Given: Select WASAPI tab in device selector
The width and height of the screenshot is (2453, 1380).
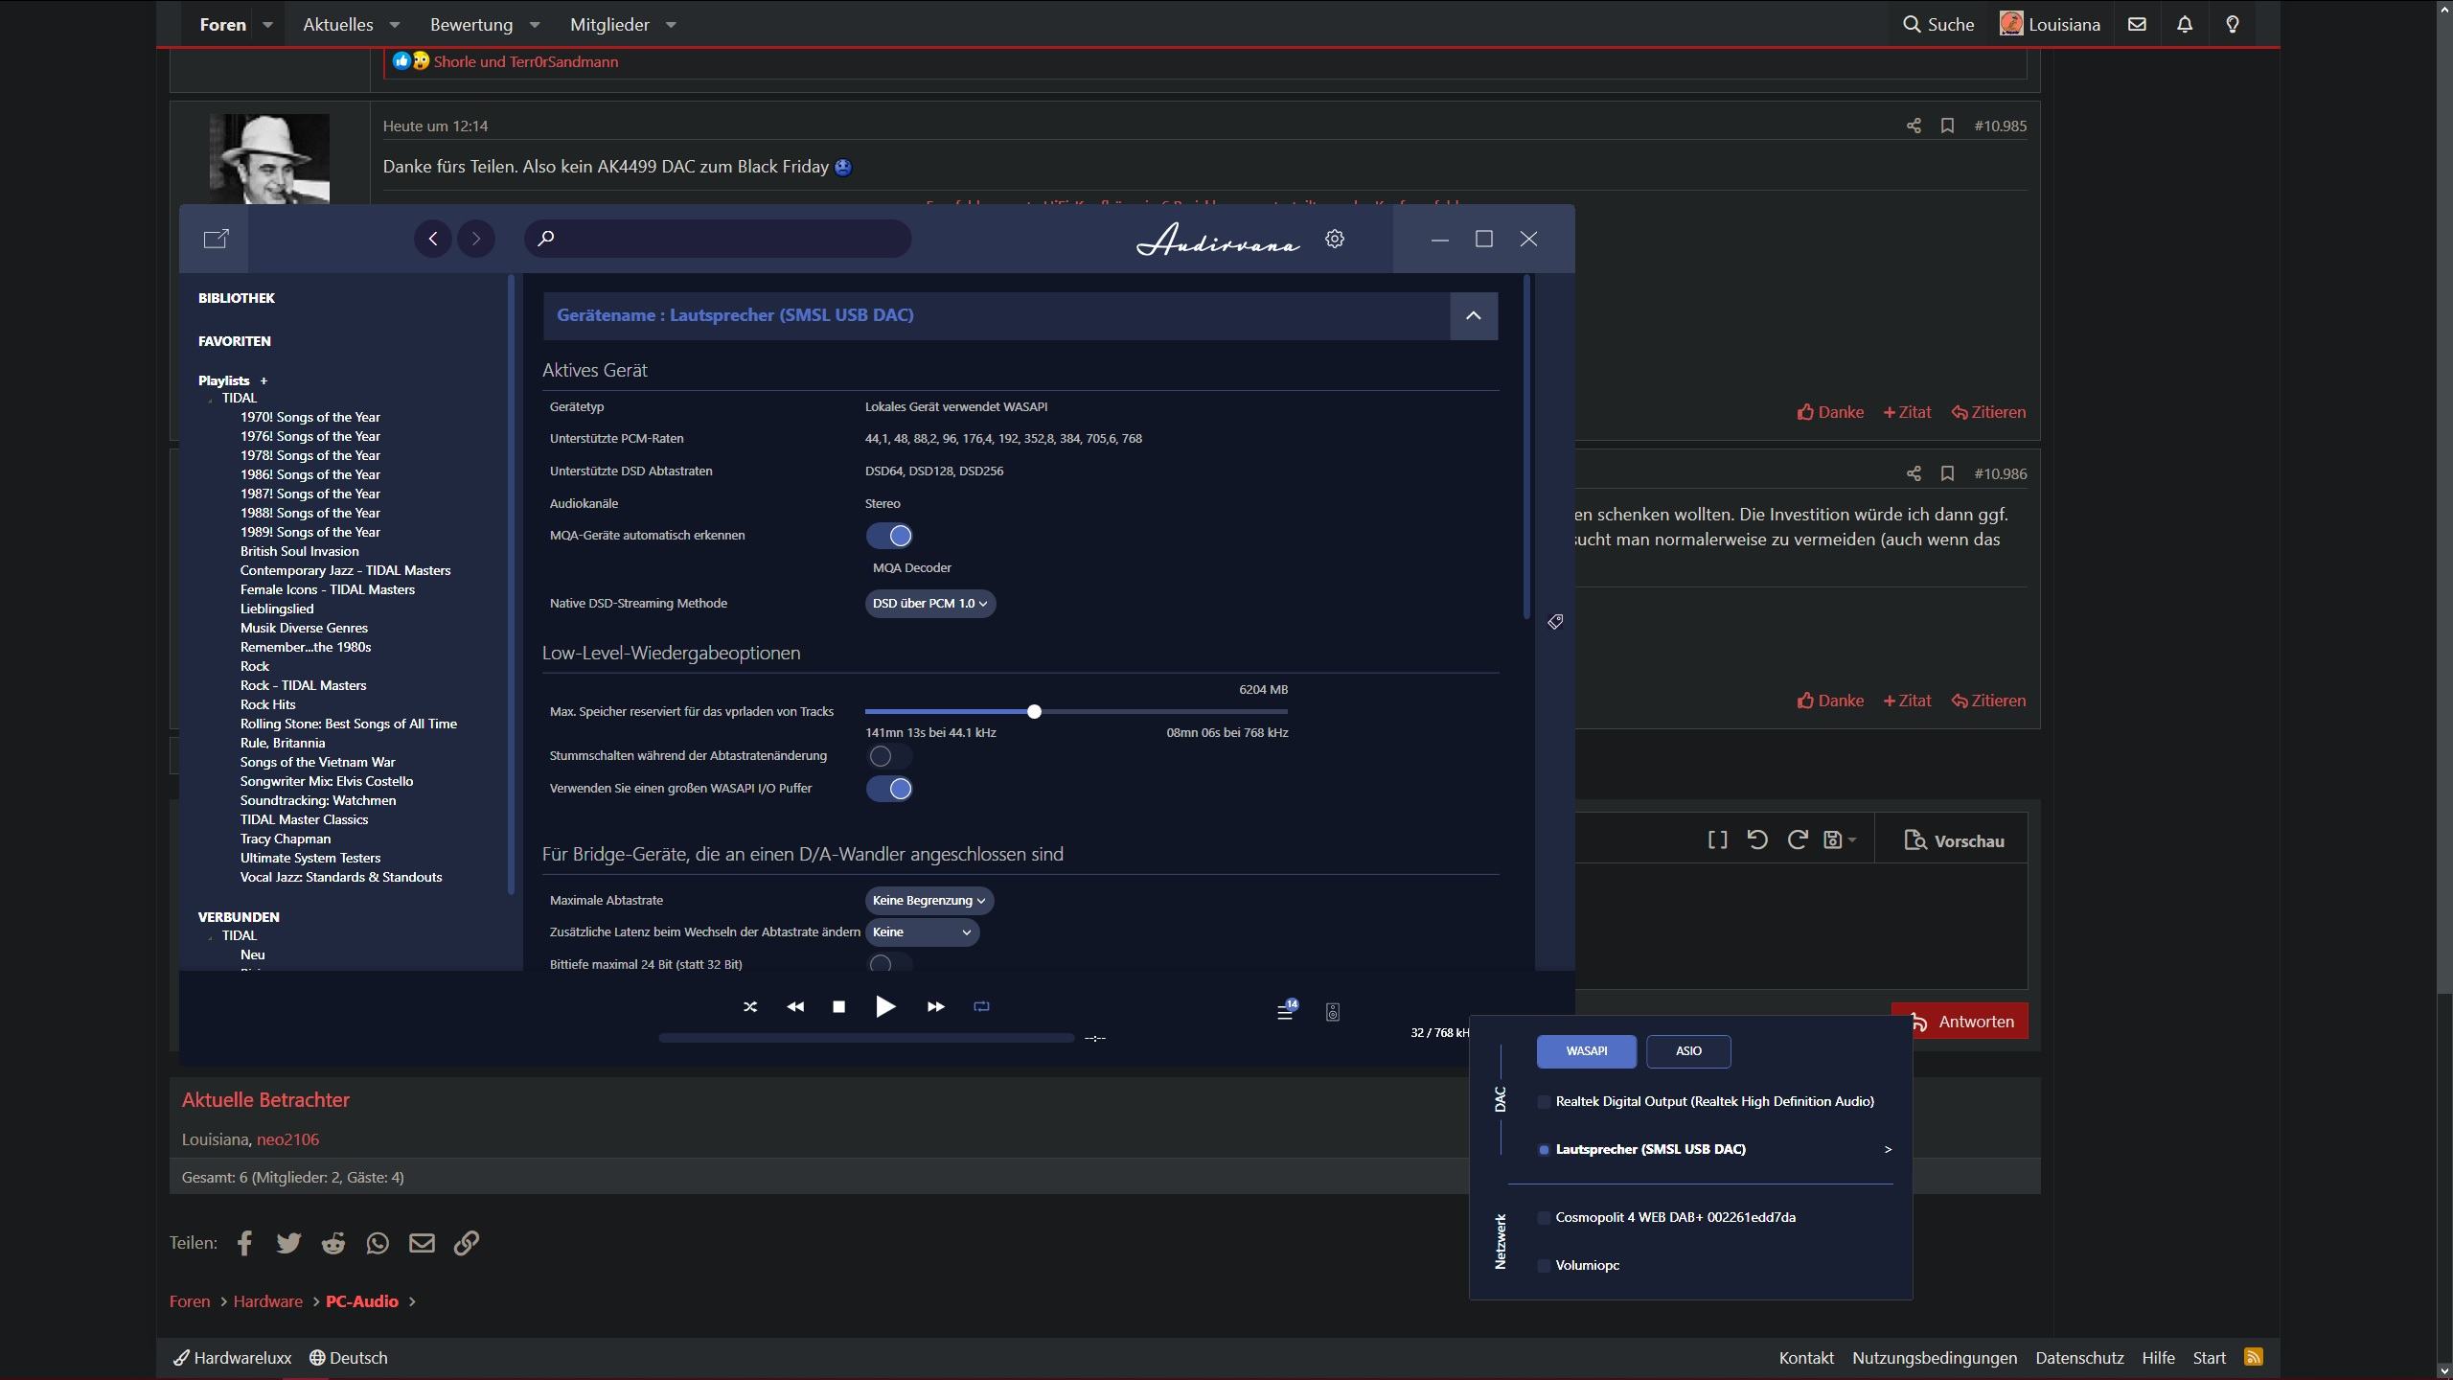Looking at the screenshot, I should [1586, 1049].
